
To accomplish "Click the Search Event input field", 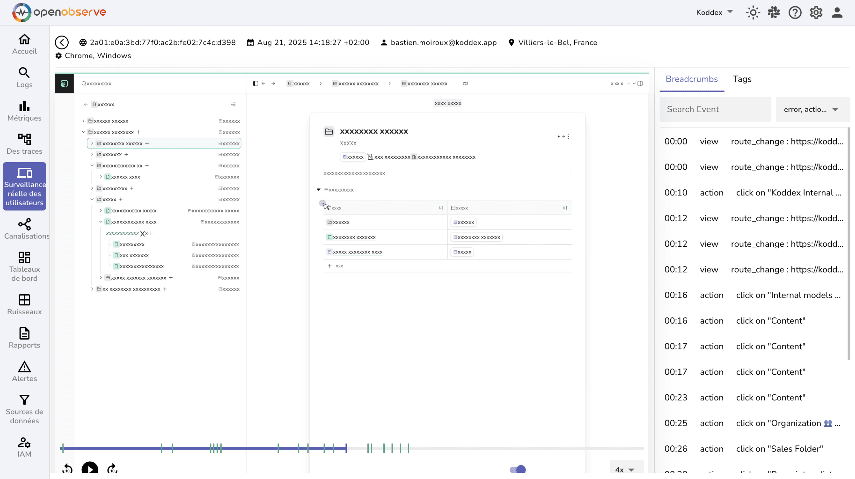I will pos(715,109).
